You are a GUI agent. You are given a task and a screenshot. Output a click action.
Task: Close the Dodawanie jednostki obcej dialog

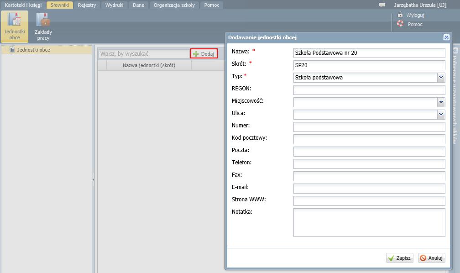click(446, 37)
